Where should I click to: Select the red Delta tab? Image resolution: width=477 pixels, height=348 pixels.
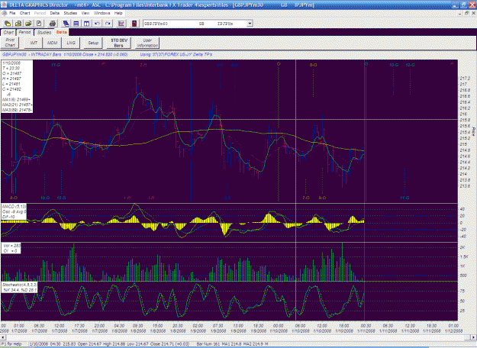point(62,32)
